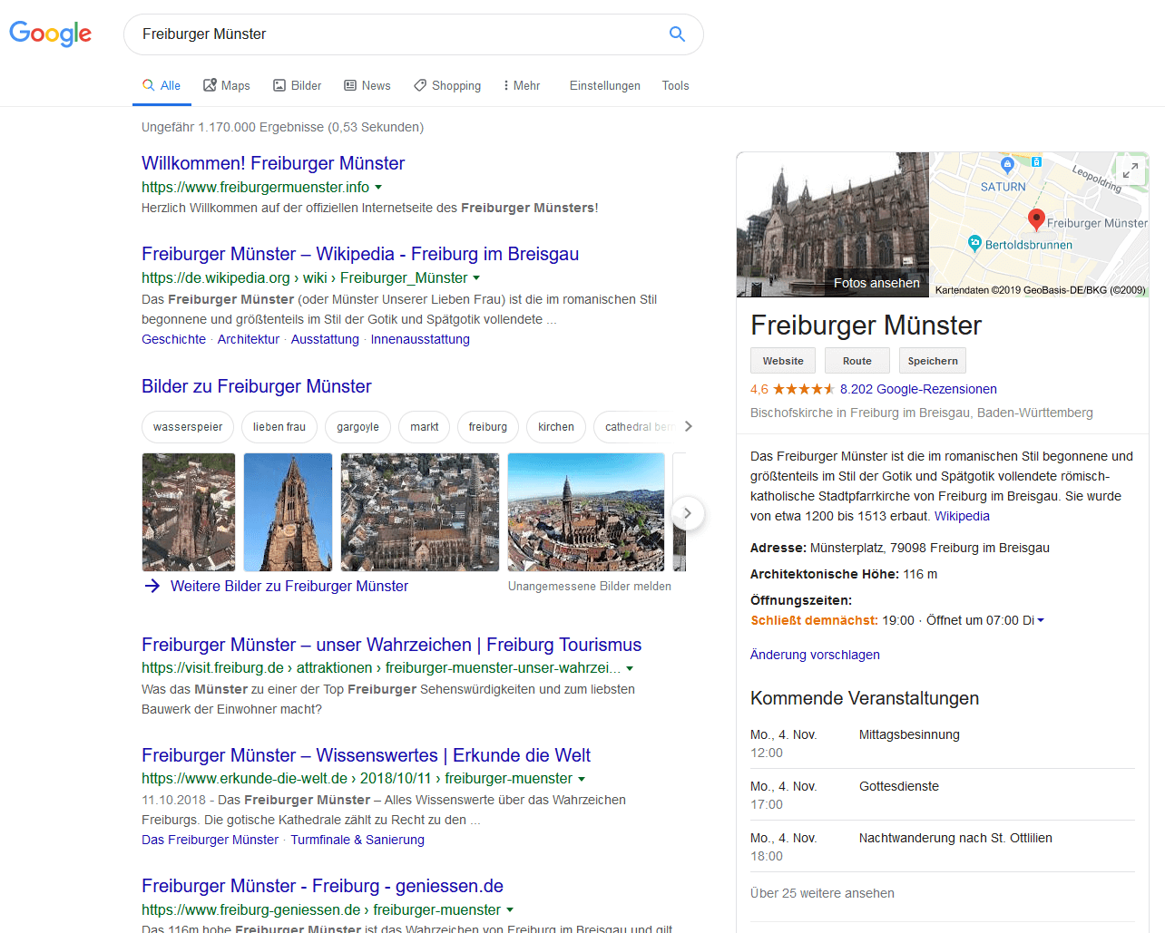Image resolution: width=1165 pixels, height=933 pixels.
Task: Show more image chips arrow
Action: pyautogui.click(x=689, y=426)
